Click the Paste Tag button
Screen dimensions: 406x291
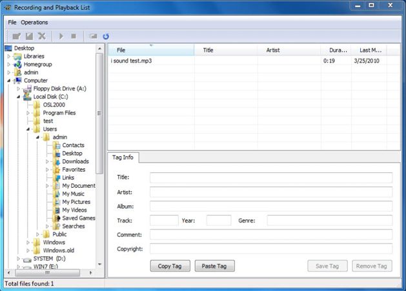point(215,266)
